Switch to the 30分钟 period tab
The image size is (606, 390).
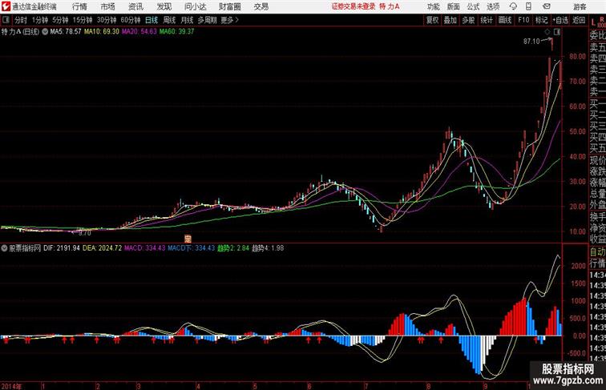[107, 20]
